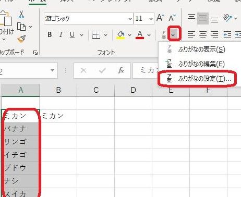
Task: Click cell with イチゴ
Action: click(21, 155)
